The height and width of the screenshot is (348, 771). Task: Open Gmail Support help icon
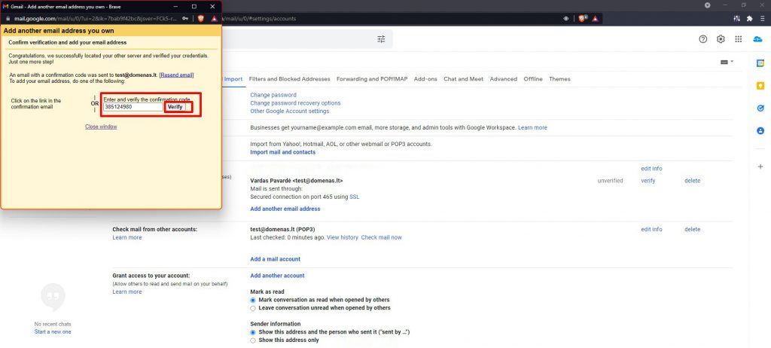(703, 39)
